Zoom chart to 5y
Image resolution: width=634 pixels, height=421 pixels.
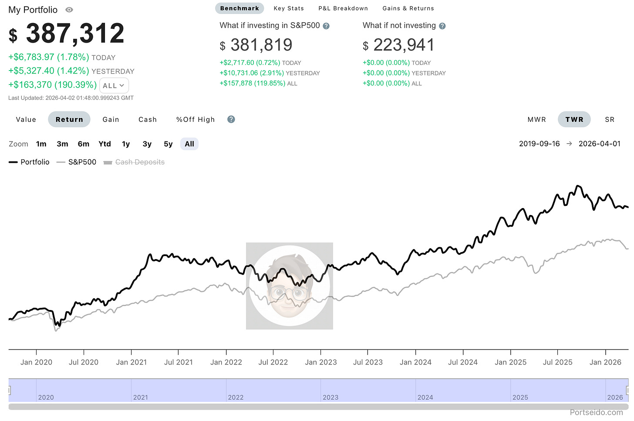point(169,144)
